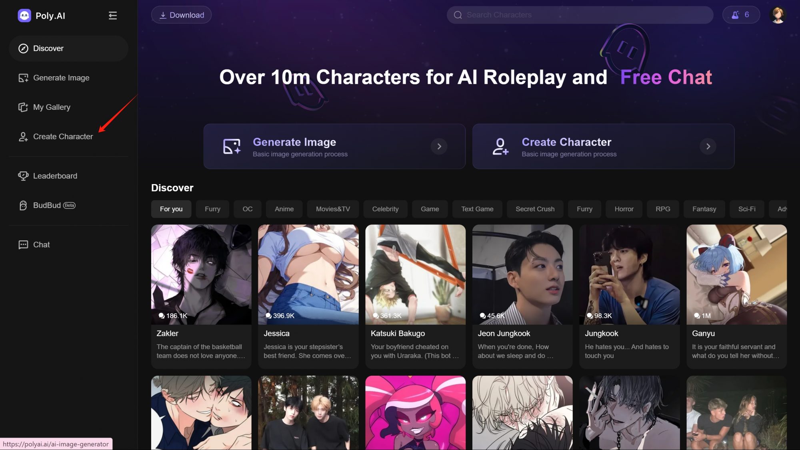
Task: Click the Create Character person icon in sidebar
Action: coord(23,137)
